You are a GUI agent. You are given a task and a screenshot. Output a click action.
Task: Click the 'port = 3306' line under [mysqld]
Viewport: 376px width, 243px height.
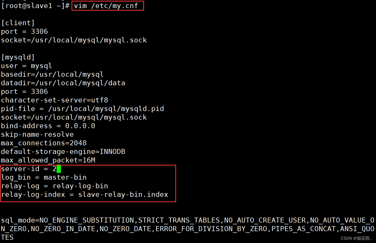click(x=24, y=92)
